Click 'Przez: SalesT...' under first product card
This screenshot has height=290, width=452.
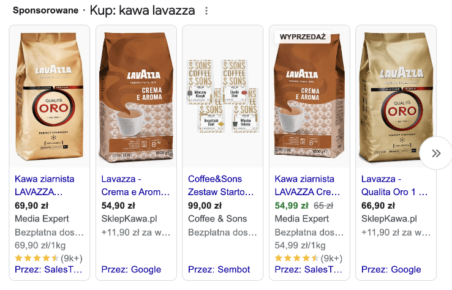click(48, 270)
